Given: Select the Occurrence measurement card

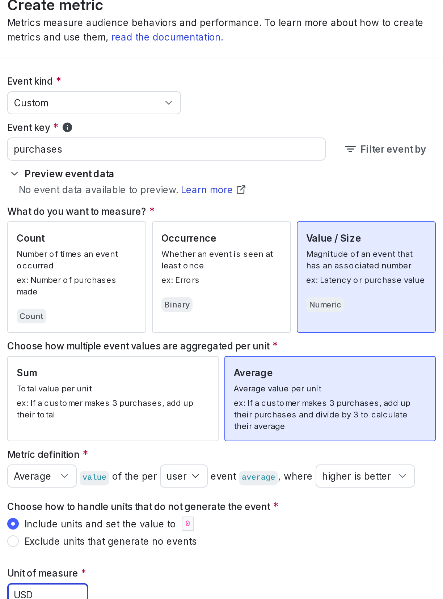Looking at the screenshot, I should (x=221, y=277).
